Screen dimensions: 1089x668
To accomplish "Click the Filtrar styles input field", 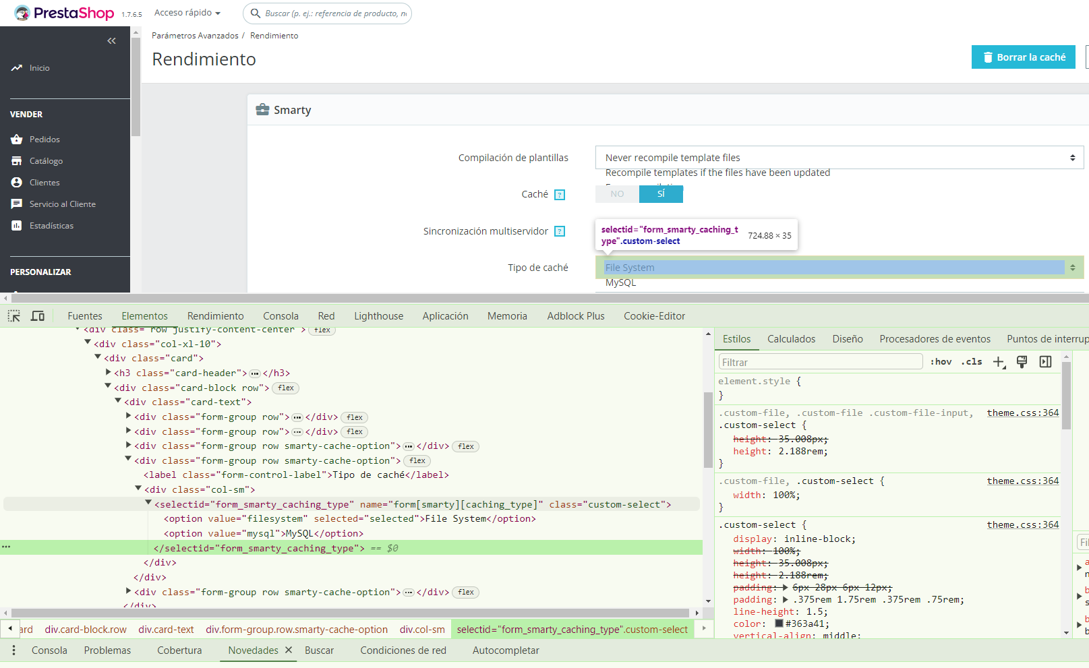I will [x=820, y=362].
